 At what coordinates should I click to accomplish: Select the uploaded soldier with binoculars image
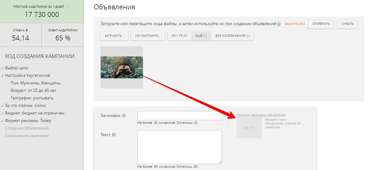[122, 67]
